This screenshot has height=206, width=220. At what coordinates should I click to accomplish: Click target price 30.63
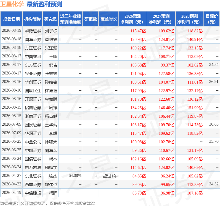click(x=214, y=124)
